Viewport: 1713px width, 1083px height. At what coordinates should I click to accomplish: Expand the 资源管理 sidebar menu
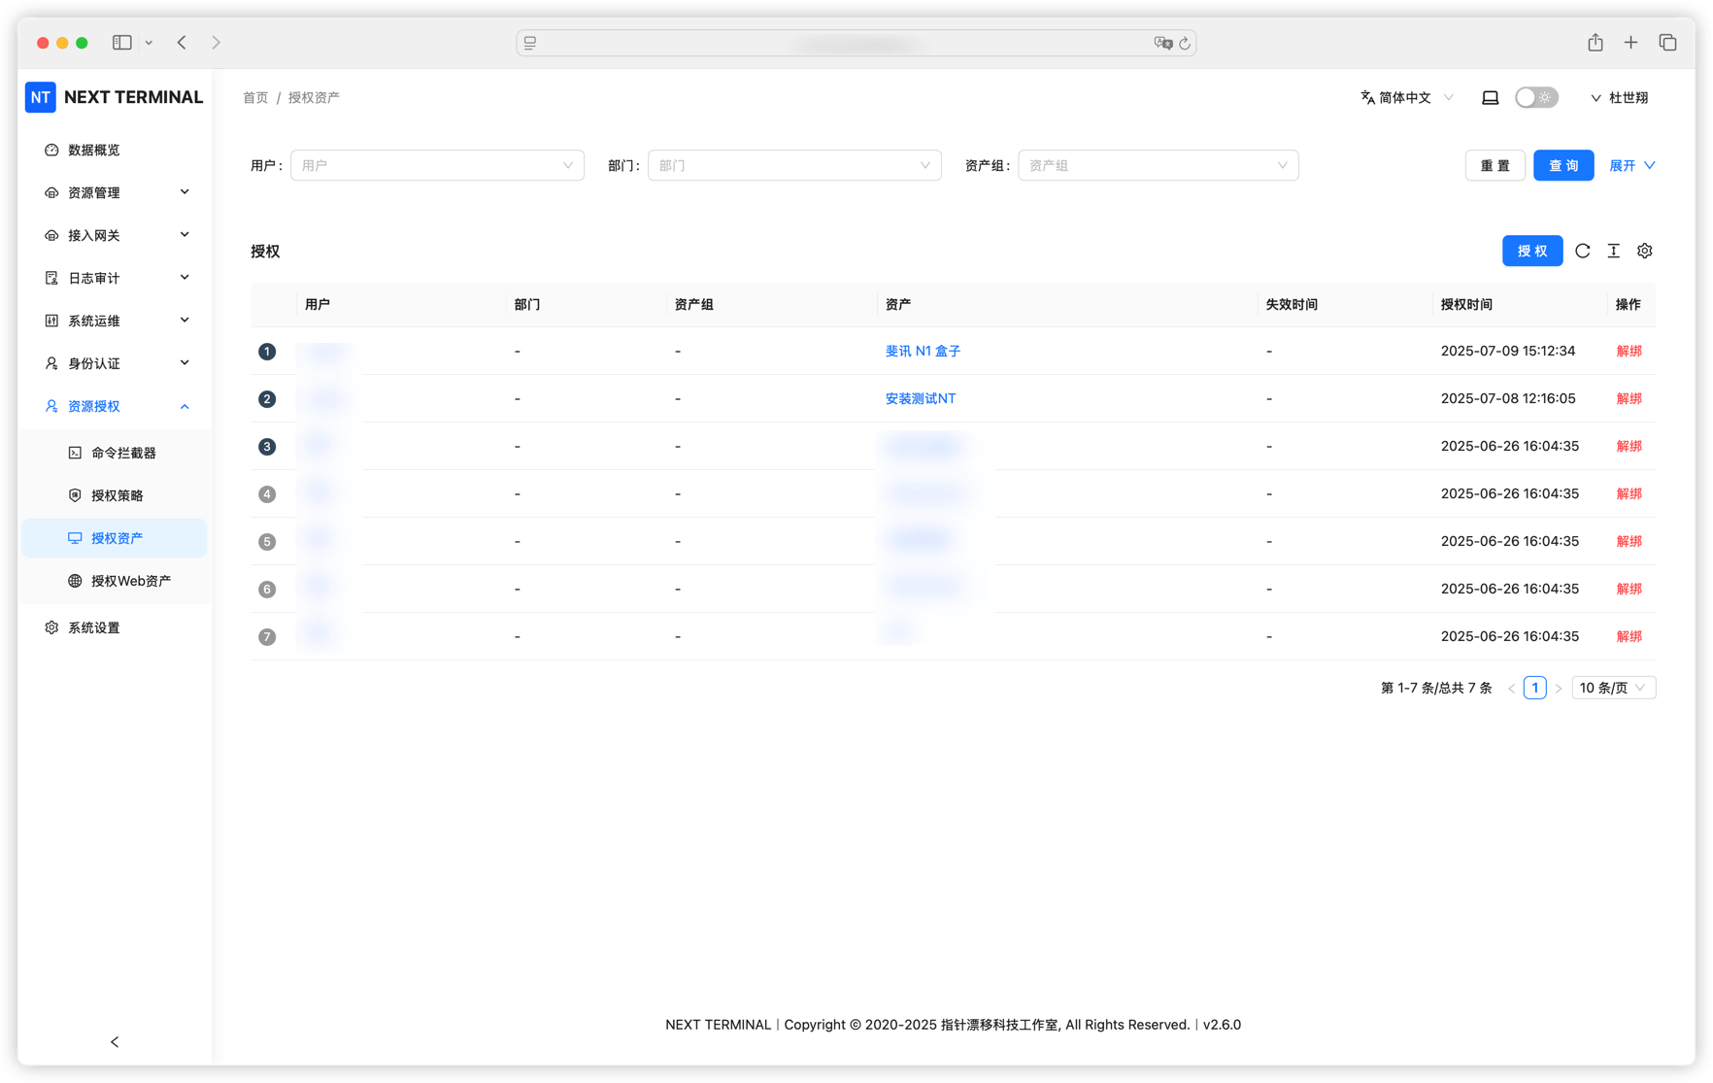point(117,192)
